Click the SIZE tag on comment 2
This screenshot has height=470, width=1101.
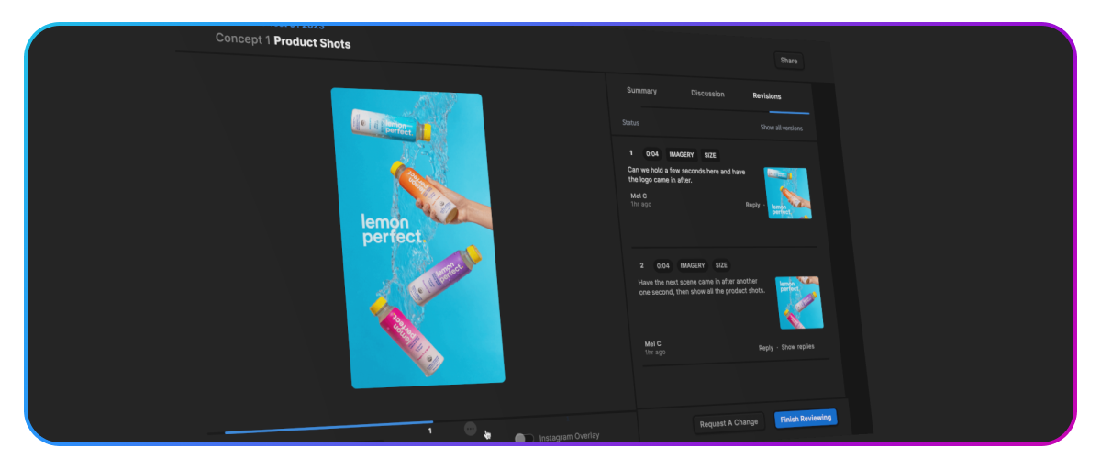[721, 265]
